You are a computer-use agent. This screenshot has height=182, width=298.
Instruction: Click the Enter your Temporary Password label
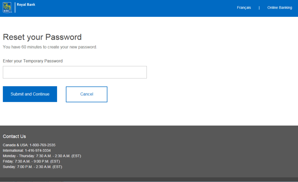(x=33, y=61)
